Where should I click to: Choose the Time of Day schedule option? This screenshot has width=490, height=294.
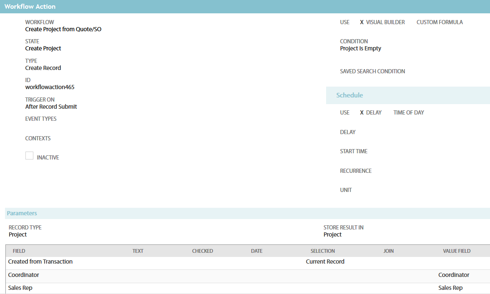408,112
